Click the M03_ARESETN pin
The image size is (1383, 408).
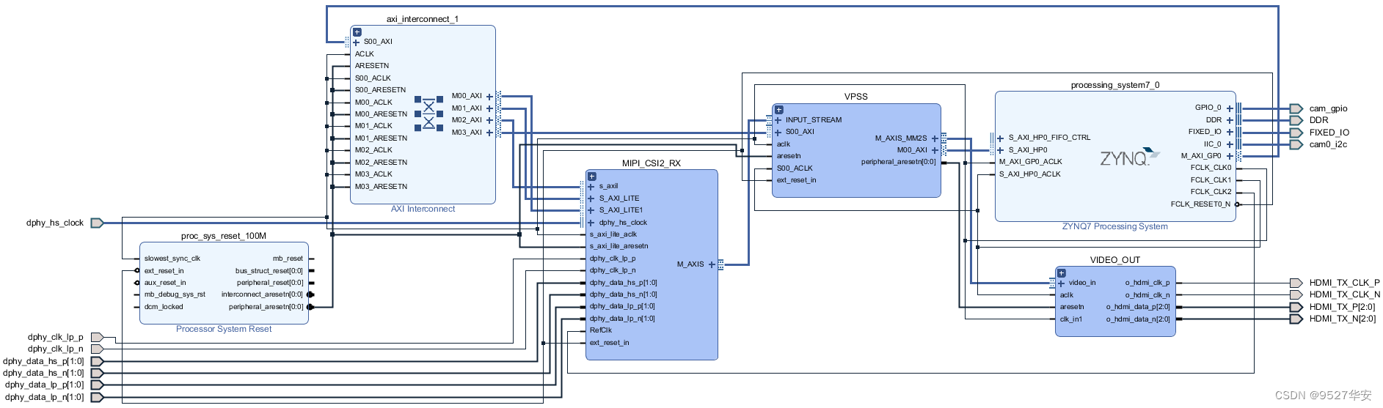[x=381, y=187]
